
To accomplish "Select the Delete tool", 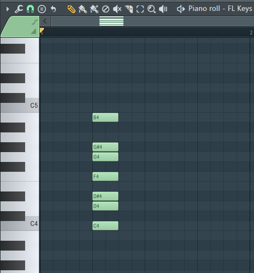I will [x=105, y=9].
